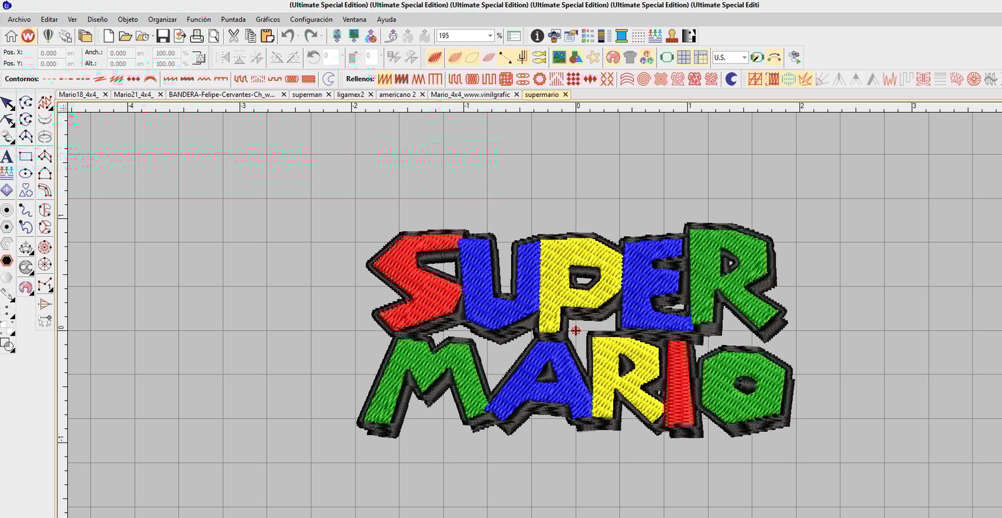Open the Ayuda menu
1002x518 pixels.
pyautogui.click(x=386, y=19)
